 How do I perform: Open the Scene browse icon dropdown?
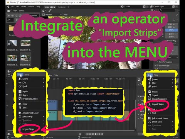point(122,7)
